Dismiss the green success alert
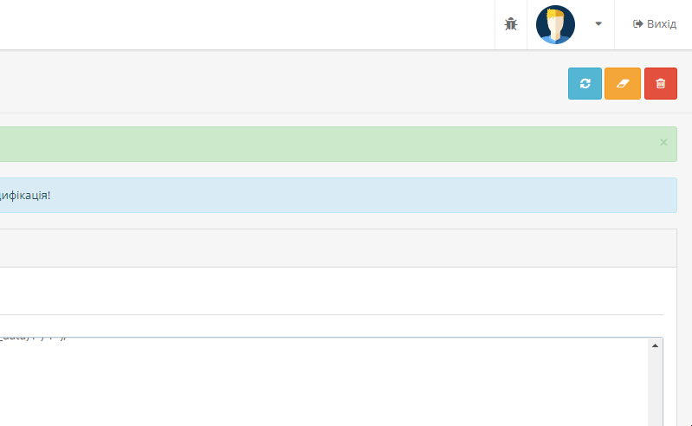692x426 pixels. (663, 143)
